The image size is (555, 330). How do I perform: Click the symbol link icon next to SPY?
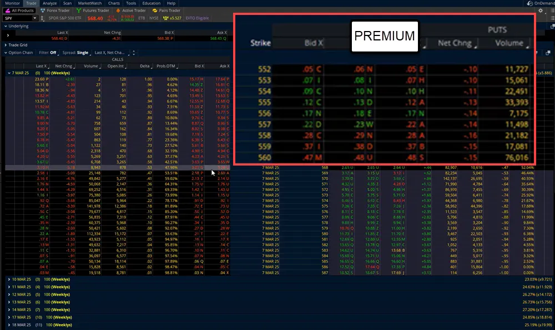42,18
